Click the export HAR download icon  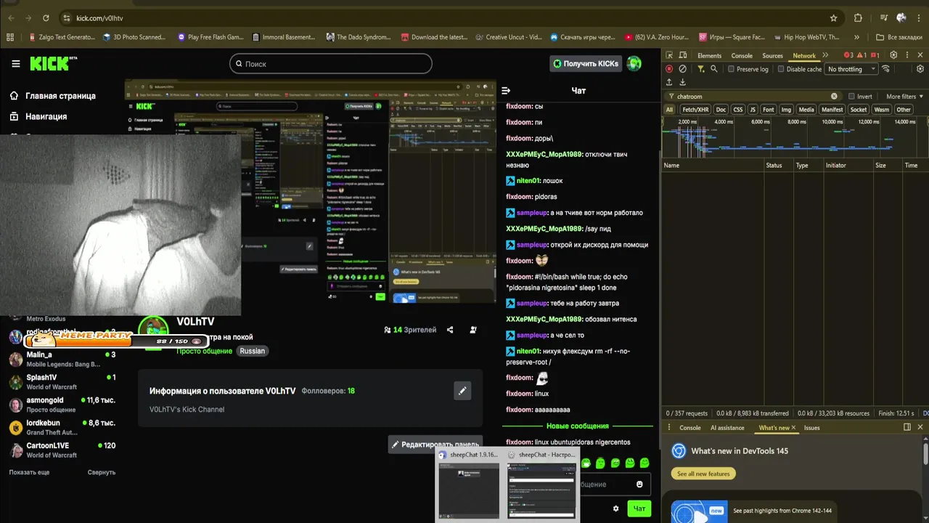coord(683,82)
